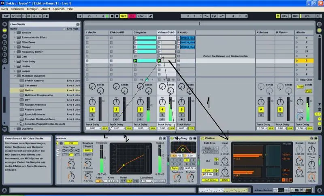Image resolution: width=324 pixels, height=196 pixels.
Task: Solo track 3 with the S button
Action: tap(140, 115)
